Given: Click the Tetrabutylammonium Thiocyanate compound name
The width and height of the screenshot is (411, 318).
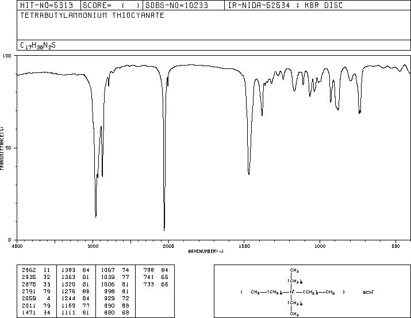Looking at the screenshot, I should click(93, 15).
